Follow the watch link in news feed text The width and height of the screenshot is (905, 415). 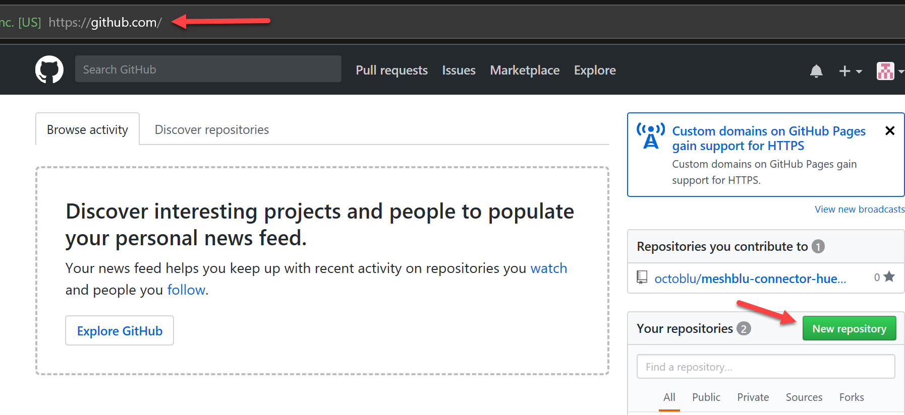(548, 268)
